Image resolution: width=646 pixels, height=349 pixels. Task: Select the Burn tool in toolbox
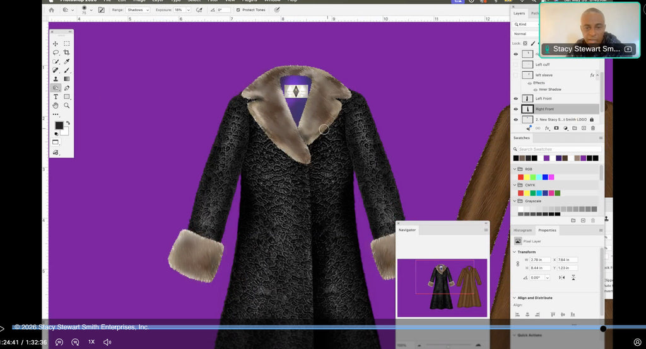pos(56,88)
